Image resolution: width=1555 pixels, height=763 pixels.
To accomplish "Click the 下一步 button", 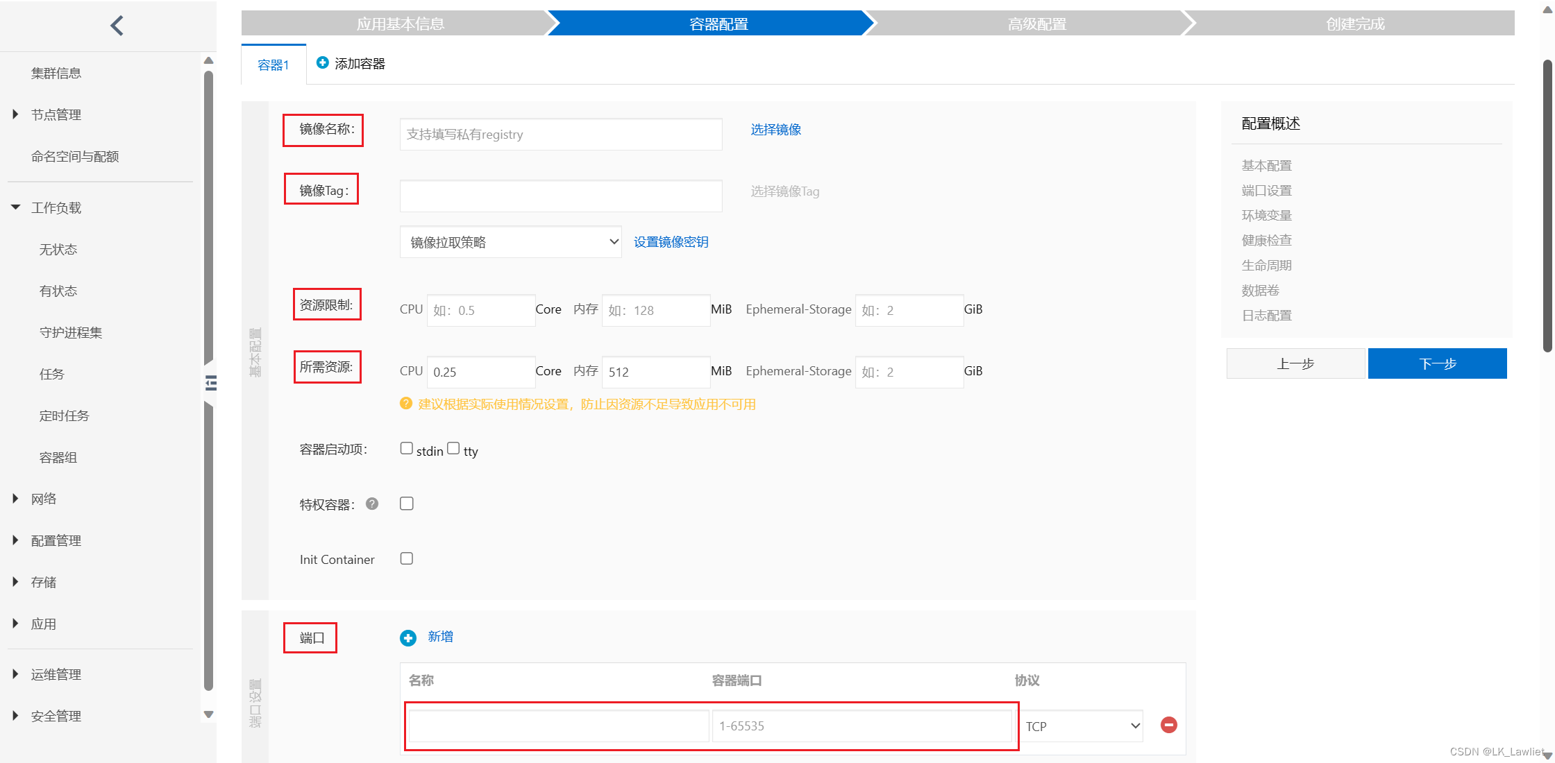I will click(x=1438, y=363).
